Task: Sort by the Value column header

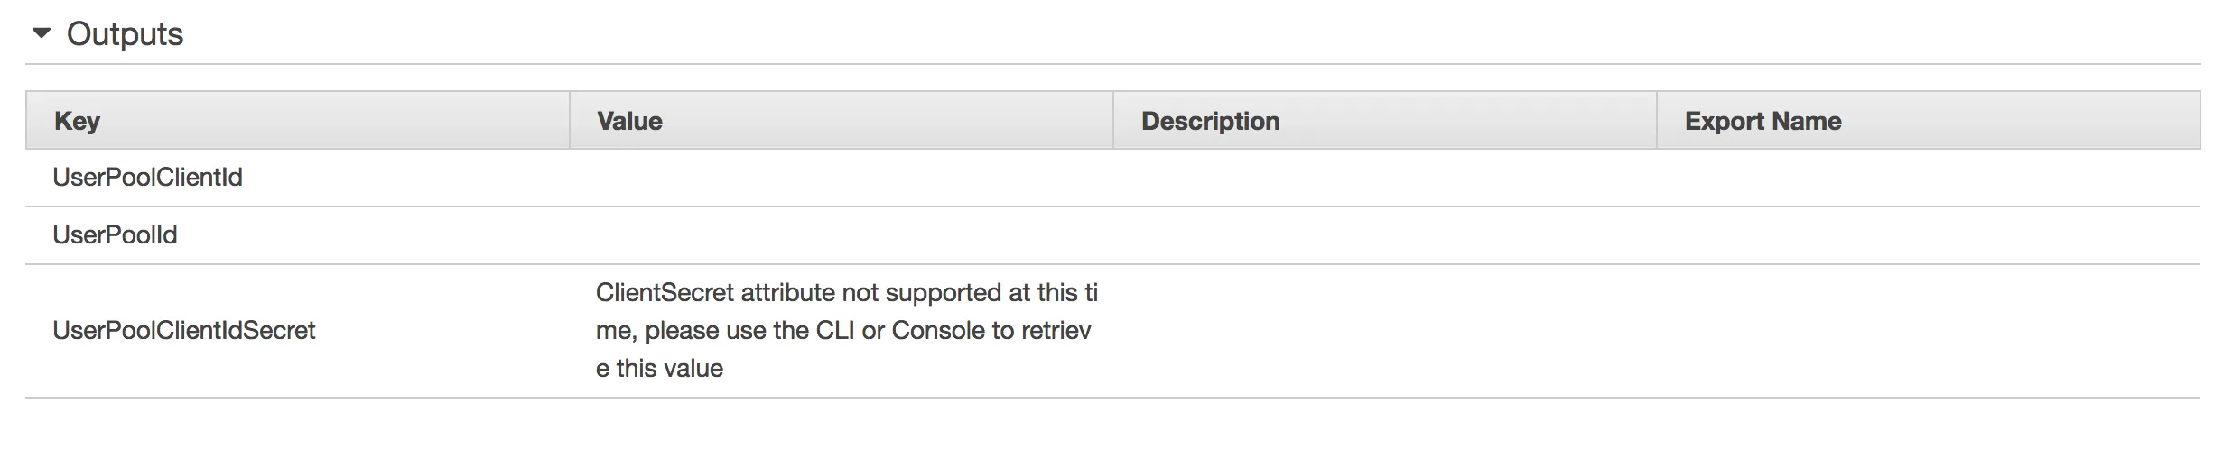Action: tap(842, 120)
